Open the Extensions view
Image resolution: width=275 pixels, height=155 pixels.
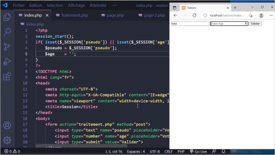pos(7,76)
